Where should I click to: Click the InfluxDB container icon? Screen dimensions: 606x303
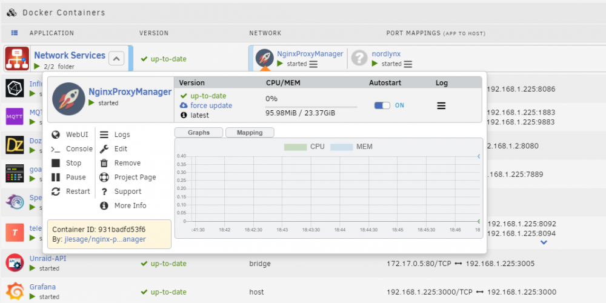[15, 88]
